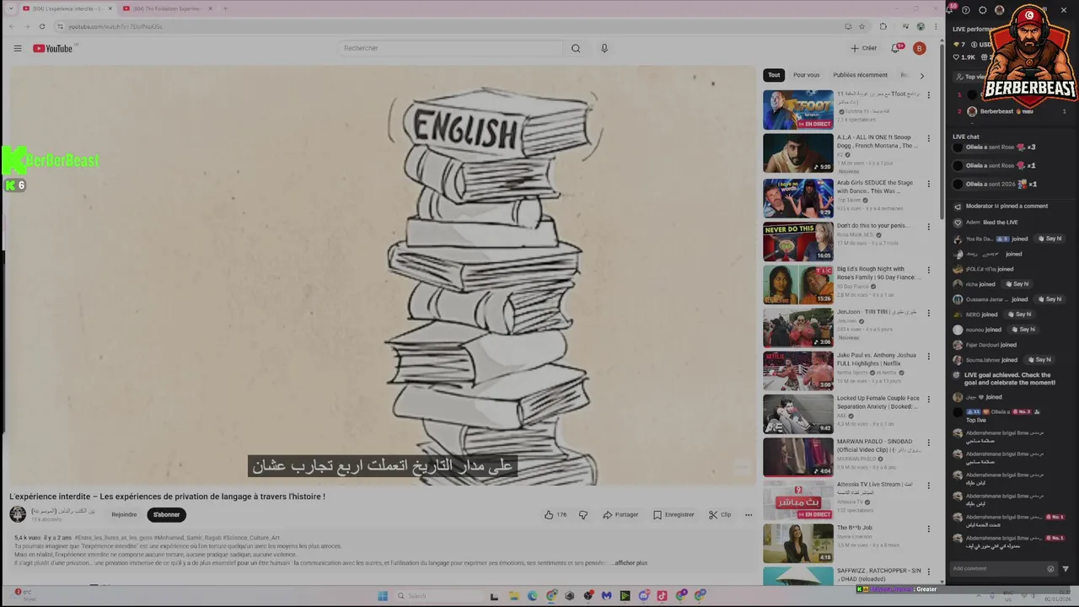Open the live panel notification bell
The width and height of the screenshot is (1079, 607).
point(949,9)
